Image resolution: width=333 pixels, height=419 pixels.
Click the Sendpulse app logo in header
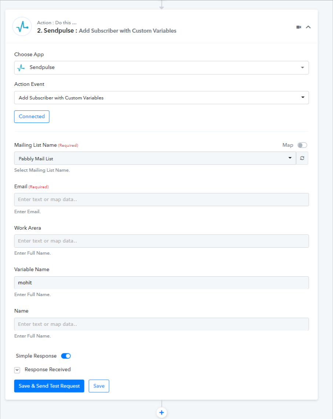[x=22, y=26]
